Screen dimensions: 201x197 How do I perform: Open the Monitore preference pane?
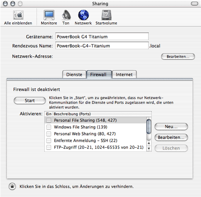(49, 18)
